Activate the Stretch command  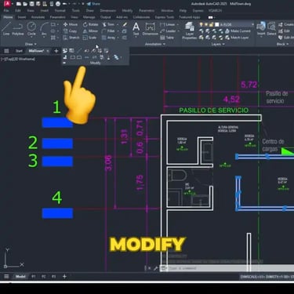71,38
